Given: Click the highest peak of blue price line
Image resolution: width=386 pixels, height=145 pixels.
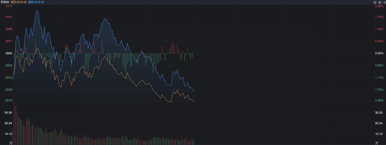Looking at the screenshot, I should click(37, 11).
